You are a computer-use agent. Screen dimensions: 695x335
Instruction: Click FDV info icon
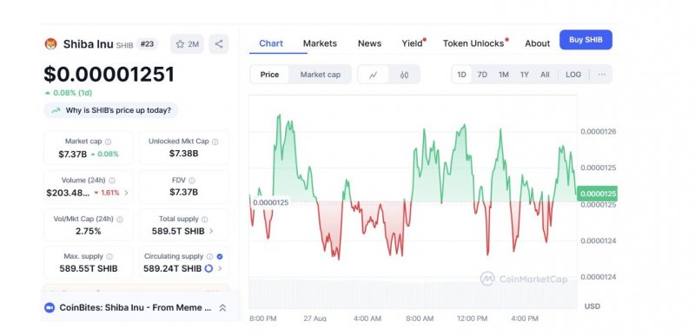pyautogui.click(x=191, y=181)
